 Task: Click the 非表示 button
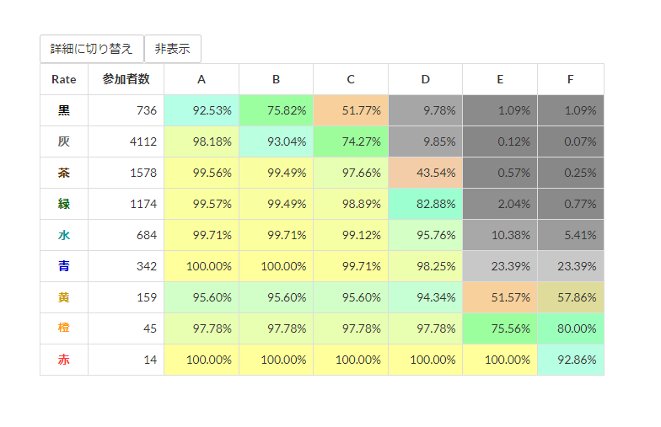(172, 49)
